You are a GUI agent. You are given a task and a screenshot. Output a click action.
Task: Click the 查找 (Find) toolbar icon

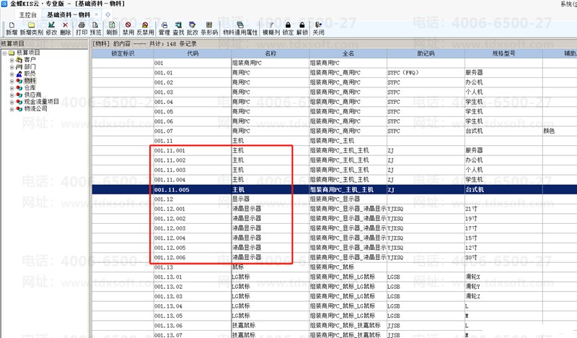pos(178,28)
